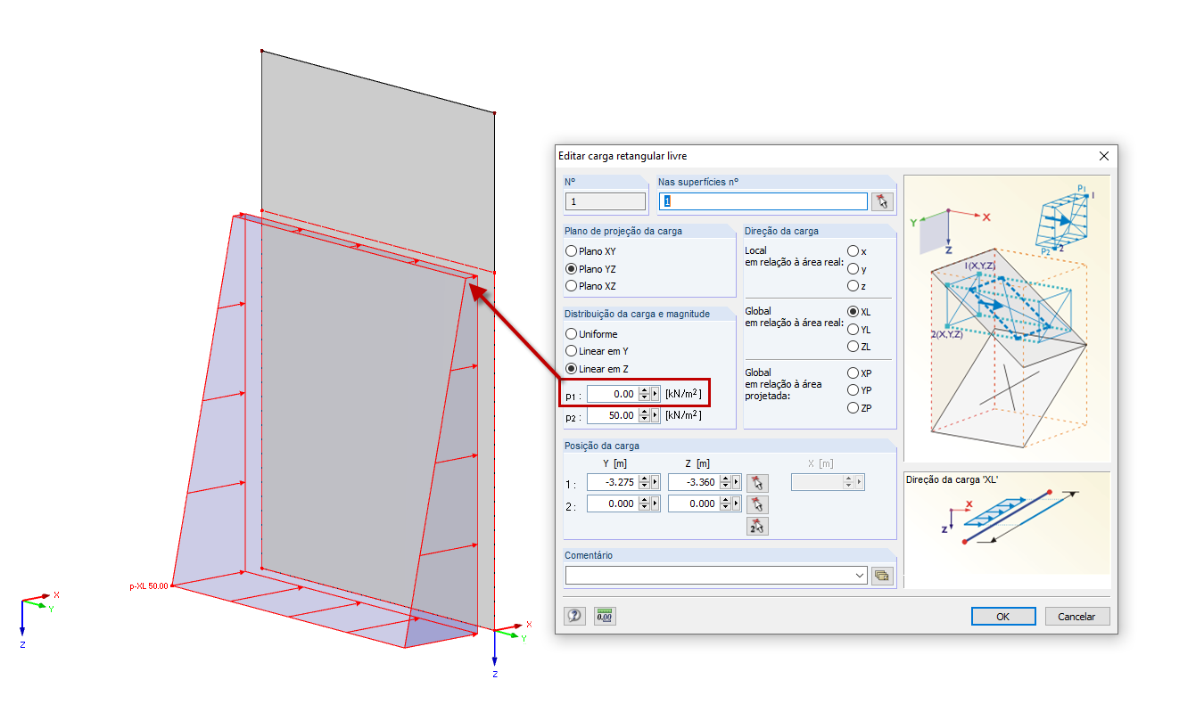The width and height of the screenshot is (1204, 704).
Task: Pick point 2 graphically using the pointer icon
Action: click(759, 503)
